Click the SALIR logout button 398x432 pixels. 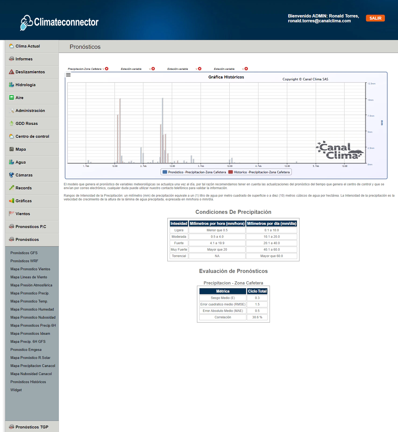(375, 18)
